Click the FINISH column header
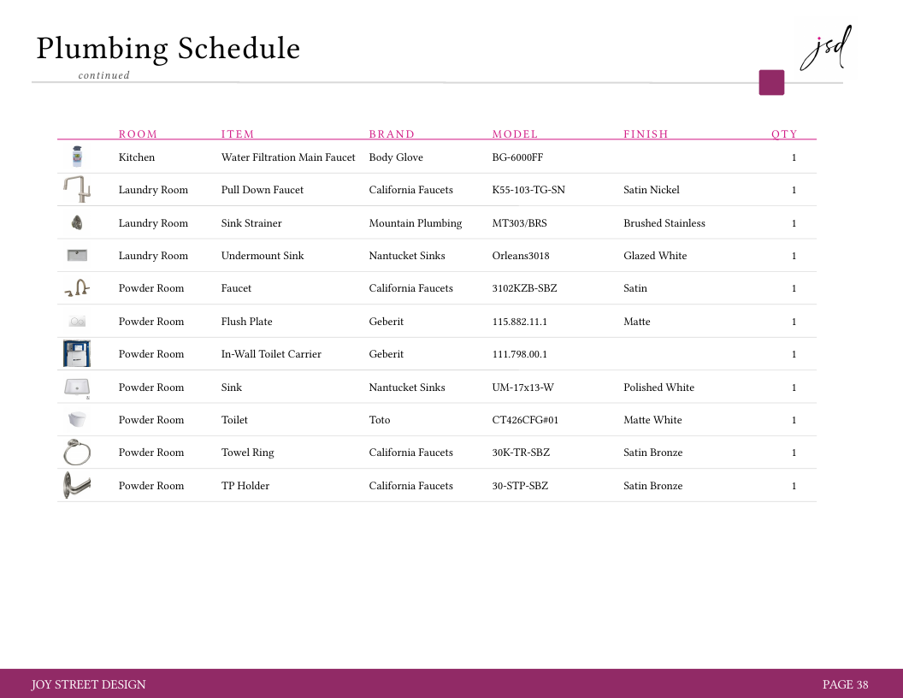 pos(646,133)
